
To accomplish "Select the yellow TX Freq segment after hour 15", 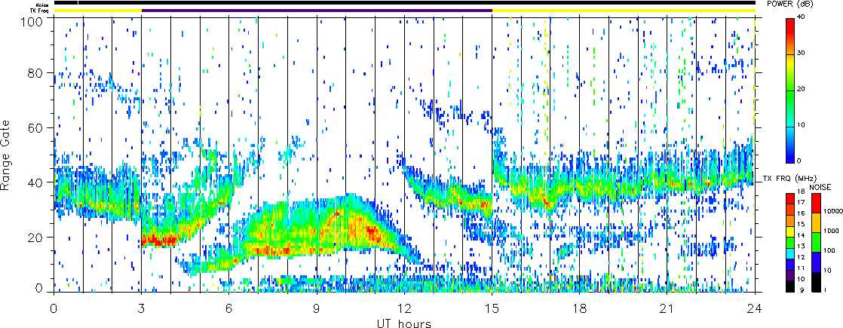I will pos(624,11).
